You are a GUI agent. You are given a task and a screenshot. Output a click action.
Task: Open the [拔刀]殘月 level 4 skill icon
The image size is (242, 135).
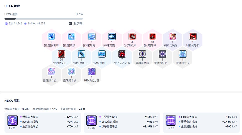click(x=132, y=37)
